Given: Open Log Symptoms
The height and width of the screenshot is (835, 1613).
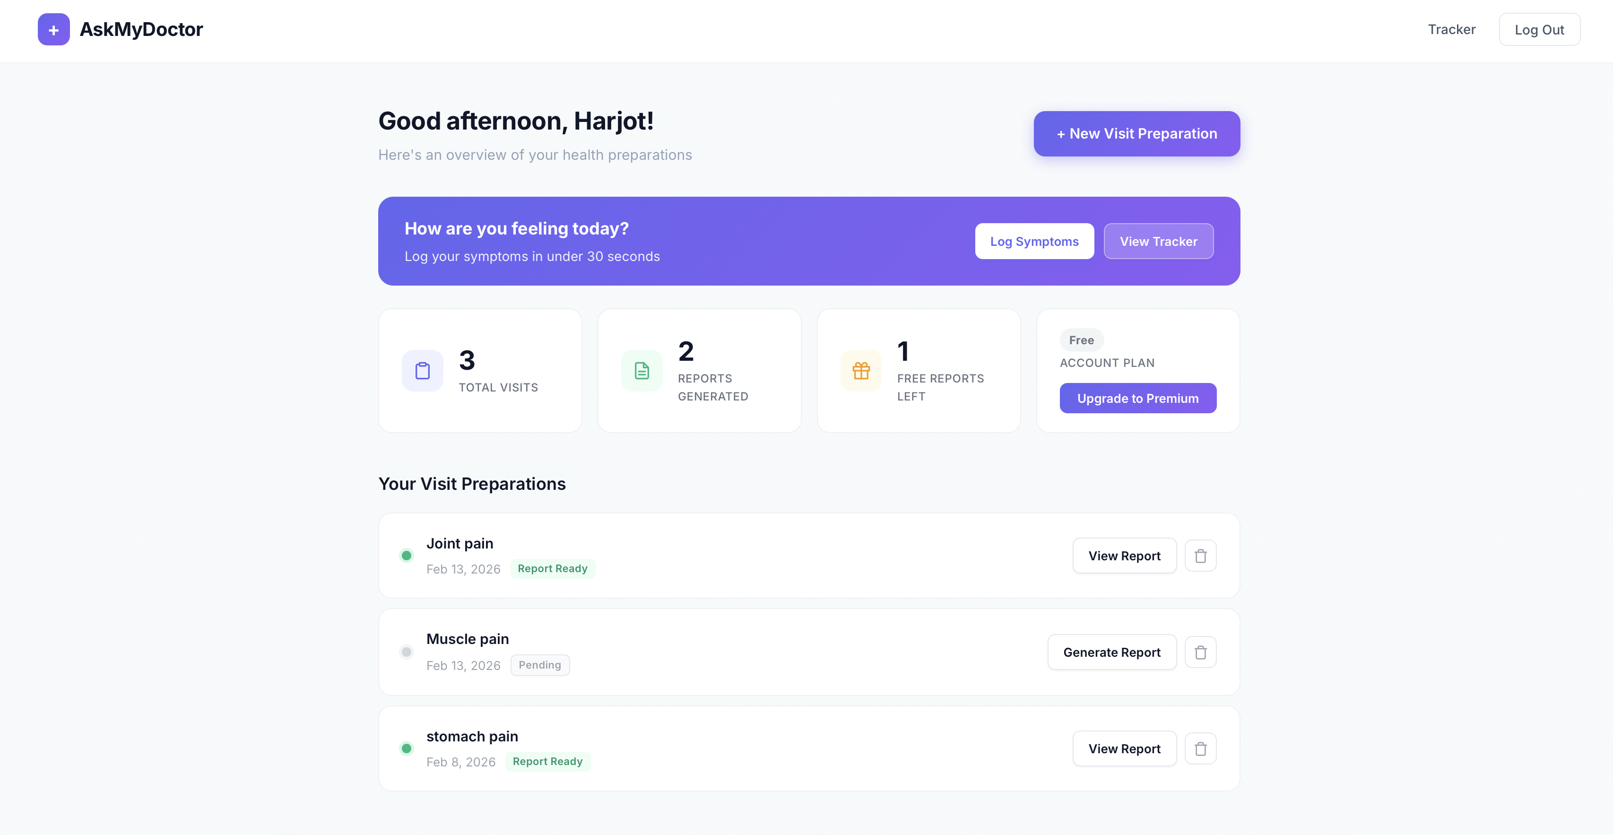Looking at the screenshot, I should pos(1034,241).
